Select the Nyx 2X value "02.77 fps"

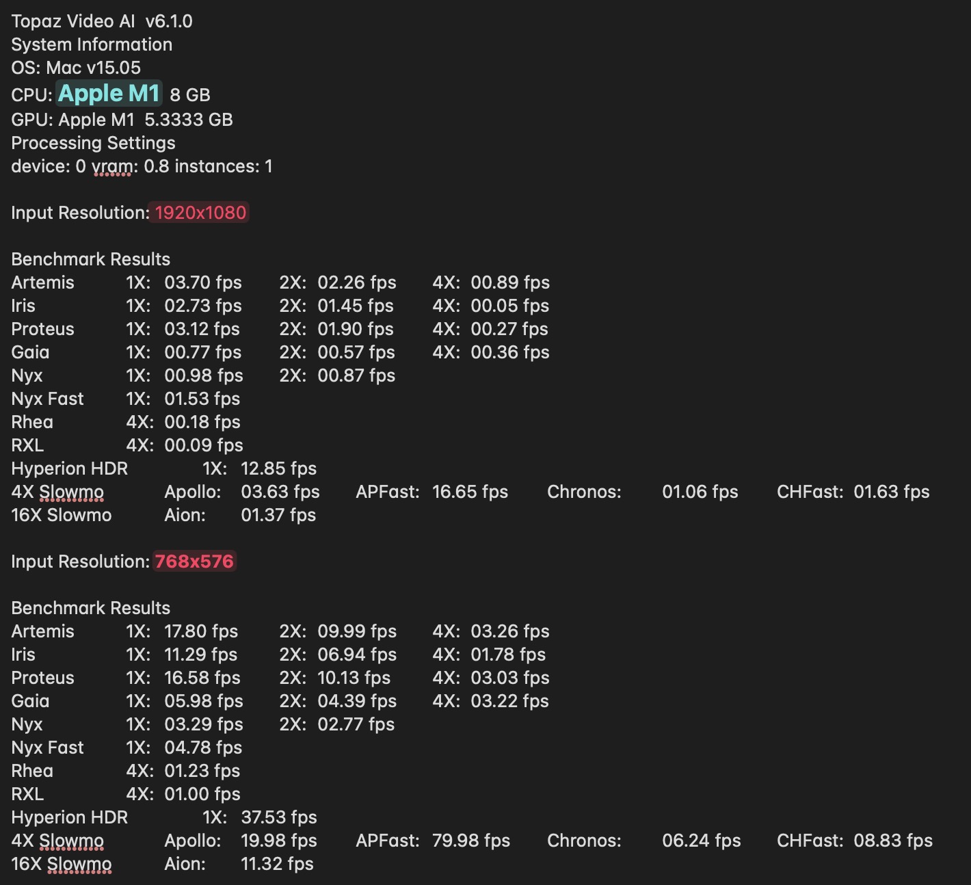tap(356, 724)
